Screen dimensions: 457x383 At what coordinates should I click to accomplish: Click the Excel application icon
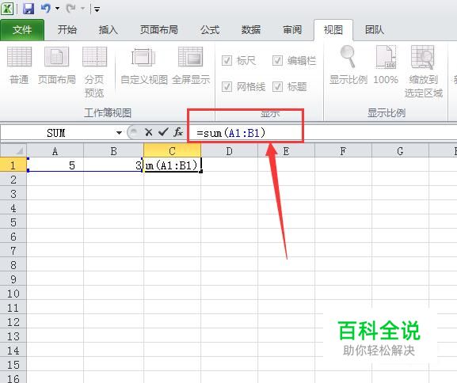(7, 9)
